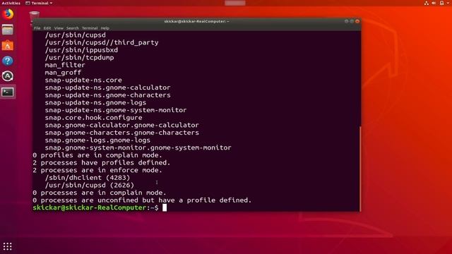This screenshot has width=452, height=254.
Task: Click "snap-update-ns.gnome-characters" line
Action: point(107,95)
